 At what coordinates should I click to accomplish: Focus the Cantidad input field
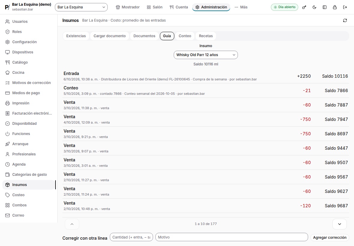tap(131, 237)
